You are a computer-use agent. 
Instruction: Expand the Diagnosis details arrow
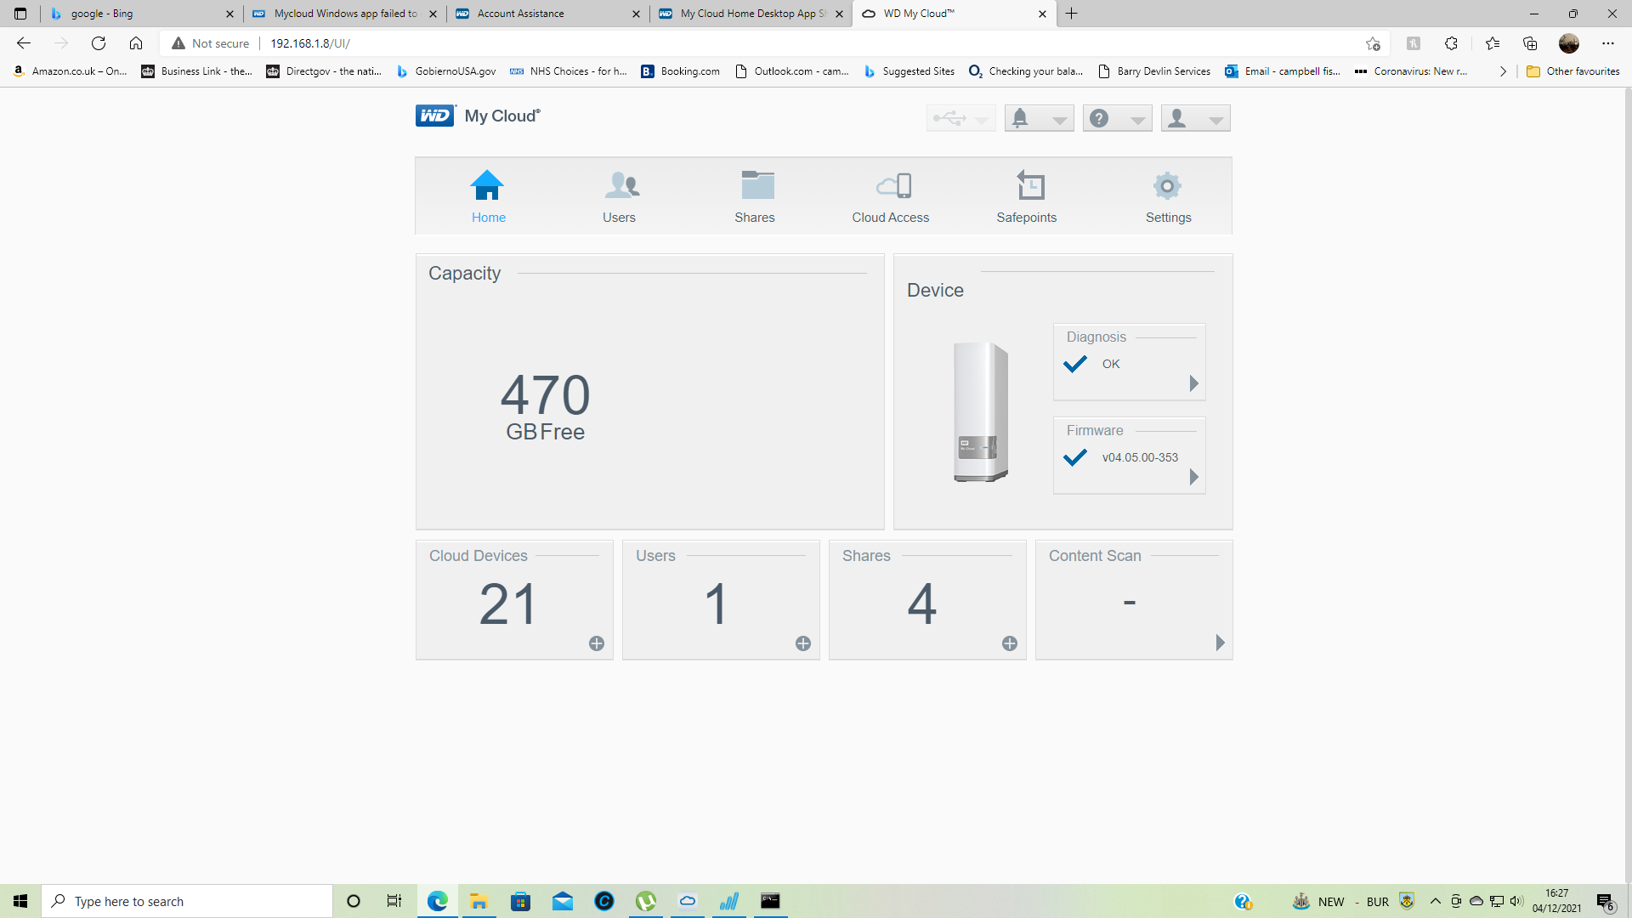click(1193, 383)
